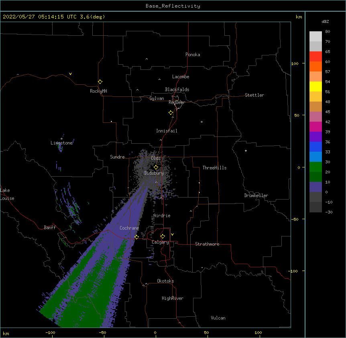The image size is (346, 338).
Task: Click the ThreeHills label
Action: 214,168
